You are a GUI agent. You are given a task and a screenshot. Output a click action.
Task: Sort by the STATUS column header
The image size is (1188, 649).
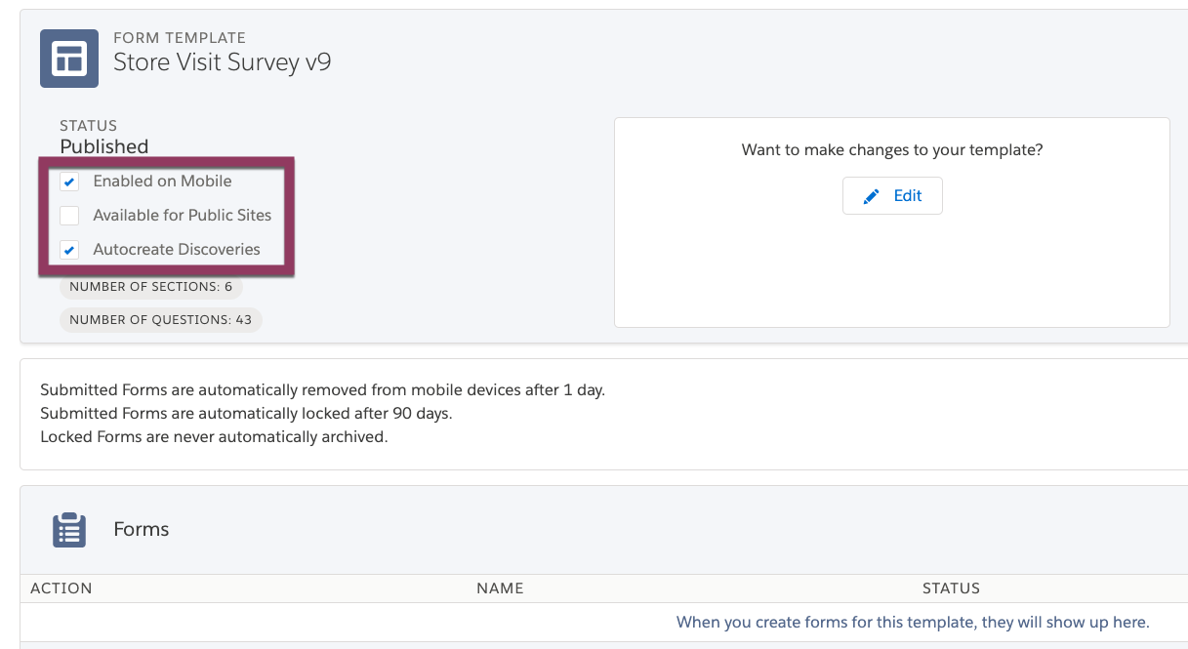click(x=951, y=588)
